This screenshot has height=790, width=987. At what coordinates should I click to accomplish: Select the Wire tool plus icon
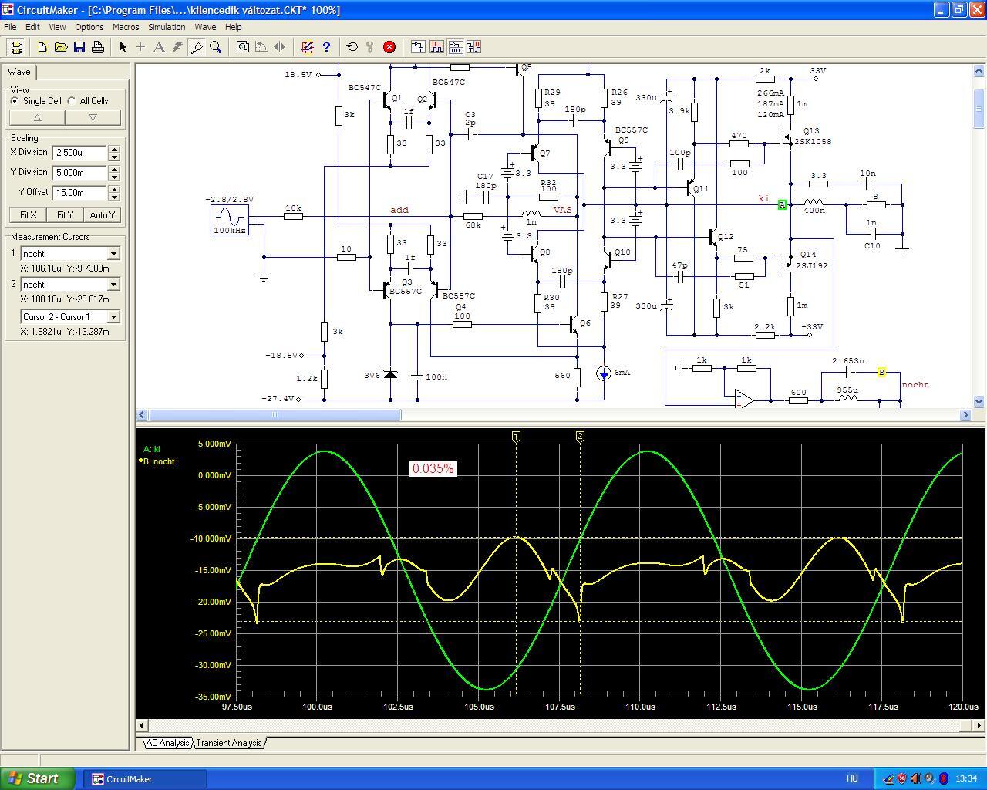point(140,47)
